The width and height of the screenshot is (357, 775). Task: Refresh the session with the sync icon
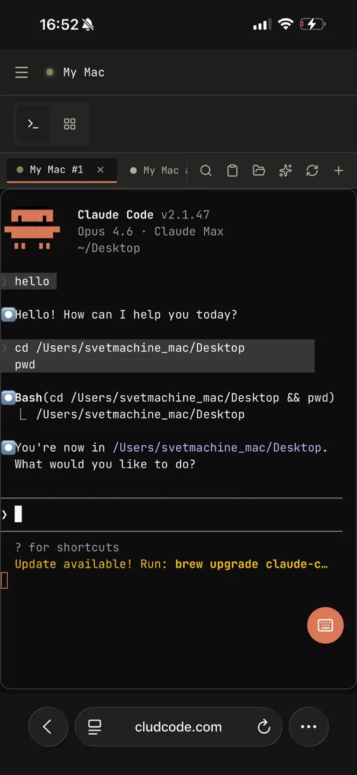[x=312, y=170]
